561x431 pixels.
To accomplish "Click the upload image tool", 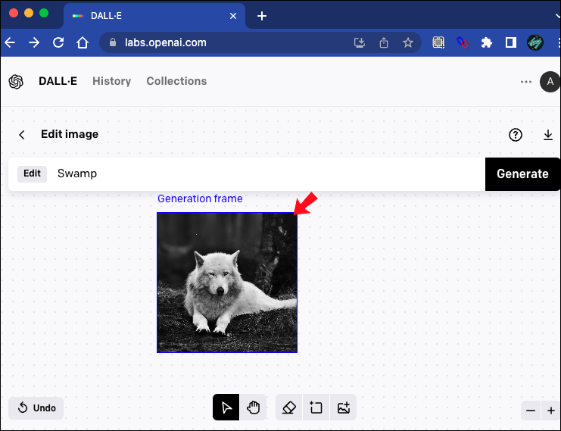I will coord(344,408).
